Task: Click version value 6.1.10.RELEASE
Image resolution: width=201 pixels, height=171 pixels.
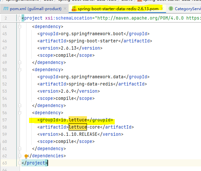Action: coord(79,134)
